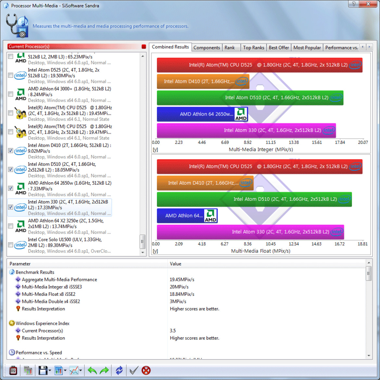
Task: Uncheck the AMD Athlon 64 2650w checkbox
Action: point(10,188)
